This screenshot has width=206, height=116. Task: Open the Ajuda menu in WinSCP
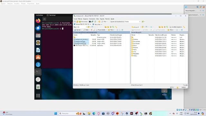(x=112, y=19)
